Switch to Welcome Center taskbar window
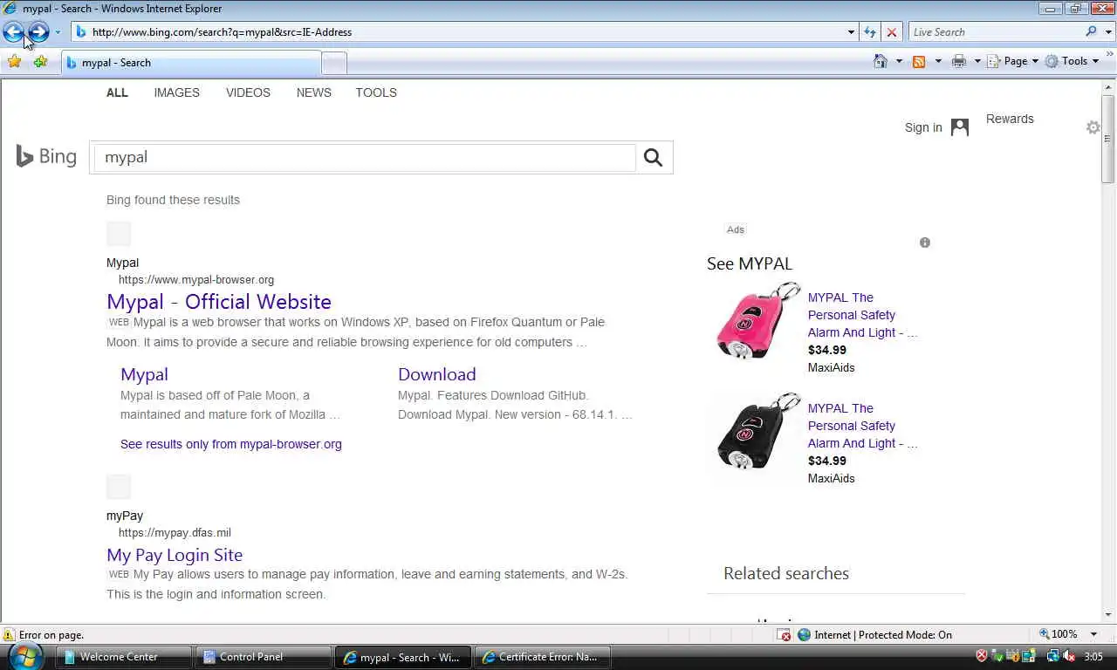This screenshot has width=1117, height=670. [125, 657]
